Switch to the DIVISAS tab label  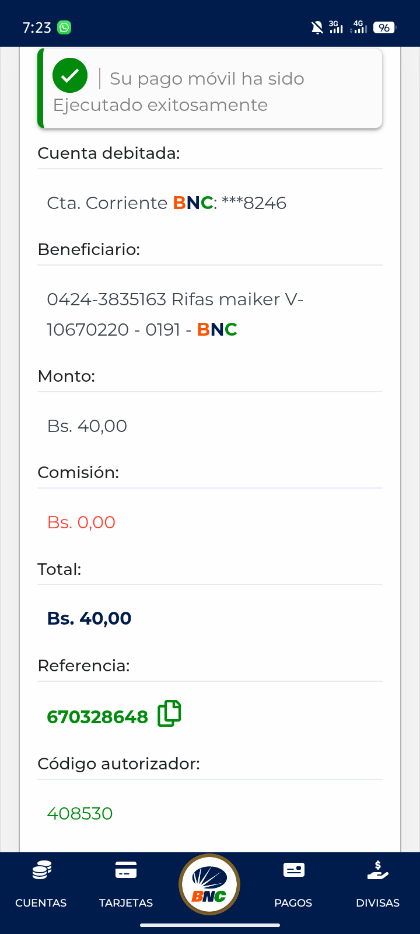tap(378, 902)
